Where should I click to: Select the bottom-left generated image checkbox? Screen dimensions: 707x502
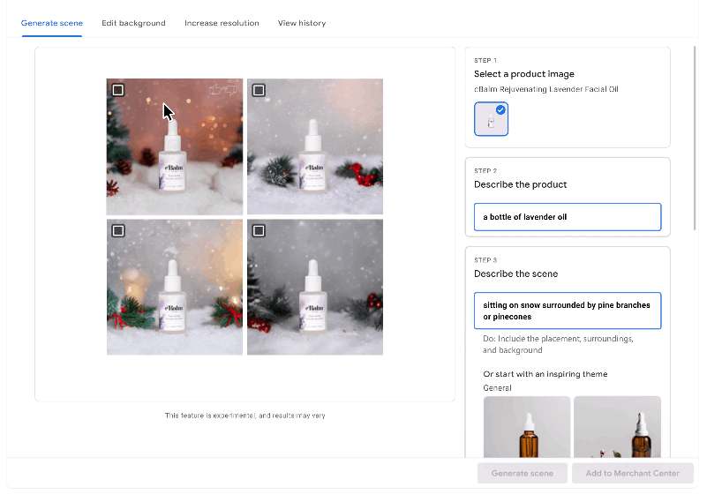tap(118, 230)
